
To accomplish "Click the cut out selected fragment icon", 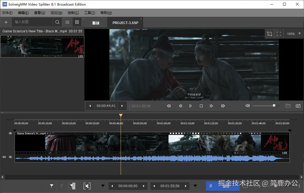I will (x=87, y=186).
